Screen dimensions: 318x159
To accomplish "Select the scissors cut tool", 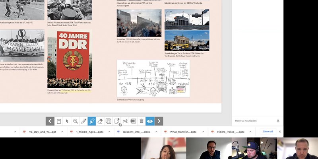I will click(125, 121).
